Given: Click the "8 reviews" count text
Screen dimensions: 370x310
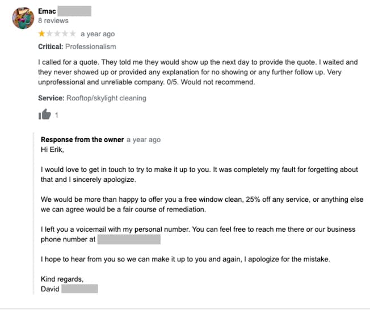Looking at the screenshot, I should tap(52, 20).
